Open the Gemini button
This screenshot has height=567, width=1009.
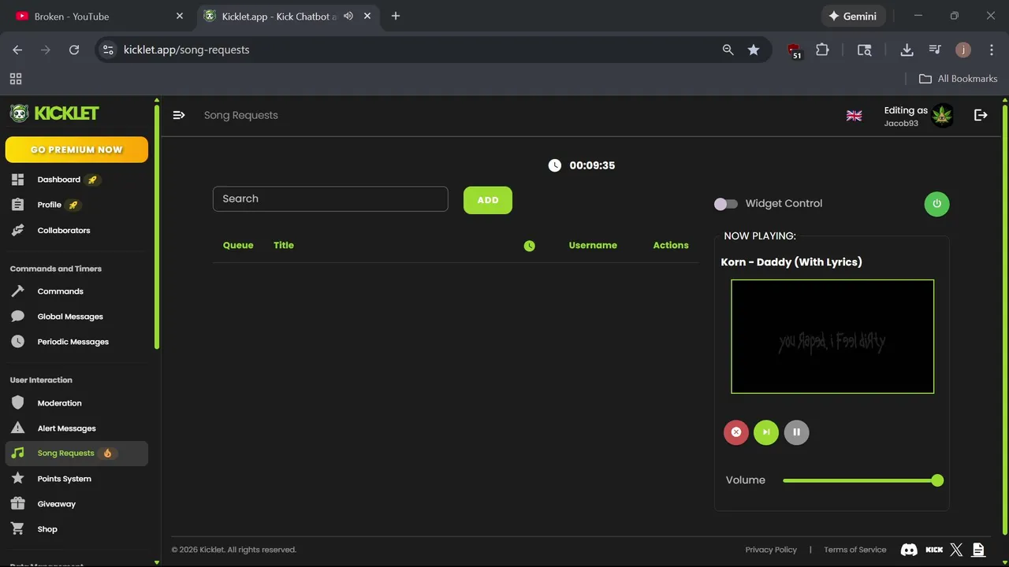(853, 16)
